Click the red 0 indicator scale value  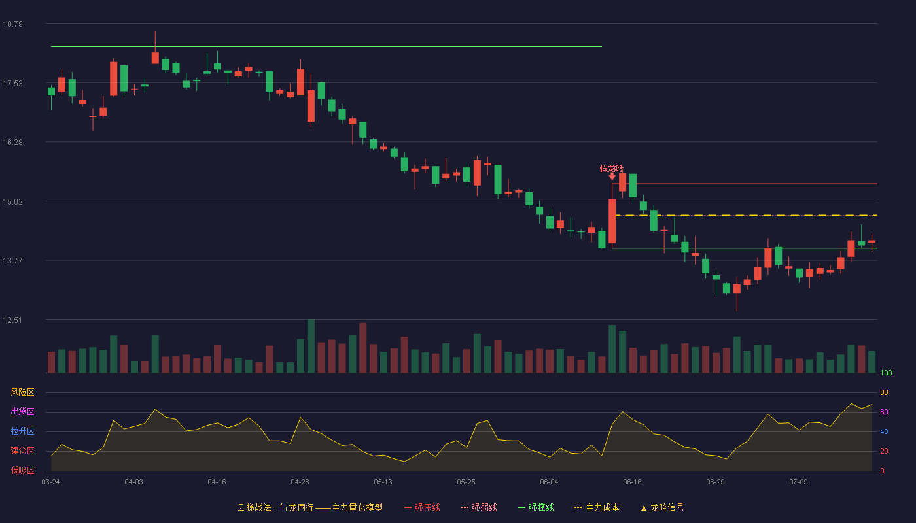(882, 471)
